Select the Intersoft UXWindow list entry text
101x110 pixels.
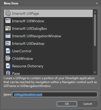coord(28,21)
